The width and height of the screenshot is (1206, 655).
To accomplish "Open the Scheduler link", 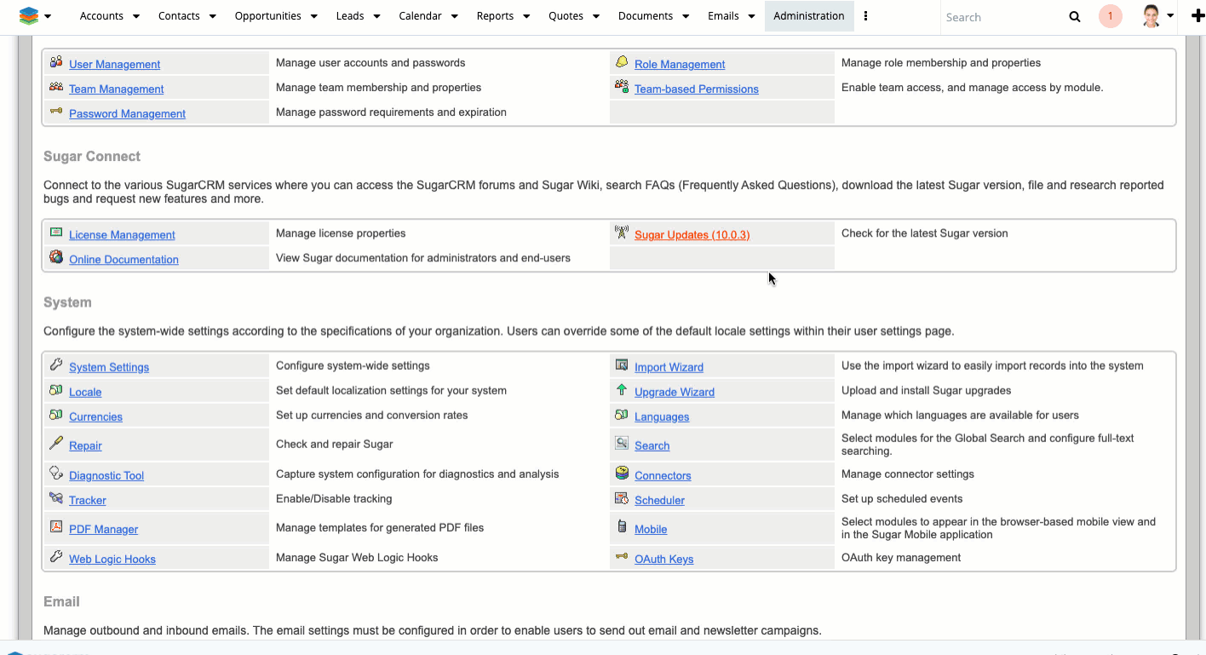I will [x=659, y=500].
